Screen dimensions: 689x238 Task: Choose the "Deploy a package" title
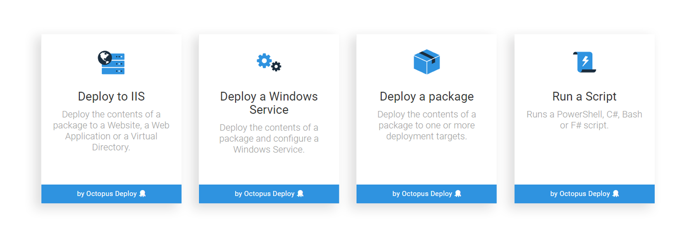tap(427, 97)
